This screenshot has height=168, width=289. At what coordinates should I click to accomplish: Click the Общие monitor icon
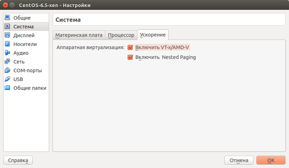pyautogui.click(x=7, y=18)
